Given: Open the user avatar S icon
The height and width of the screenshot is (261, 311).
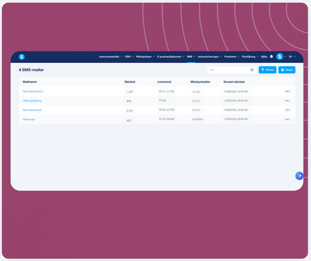Looking at the screenshot, I should point(280,57).
